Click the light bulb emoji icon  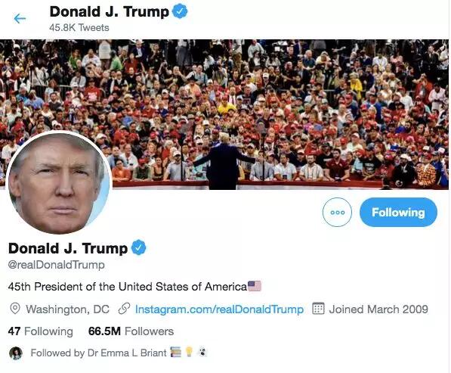point(189,352)
